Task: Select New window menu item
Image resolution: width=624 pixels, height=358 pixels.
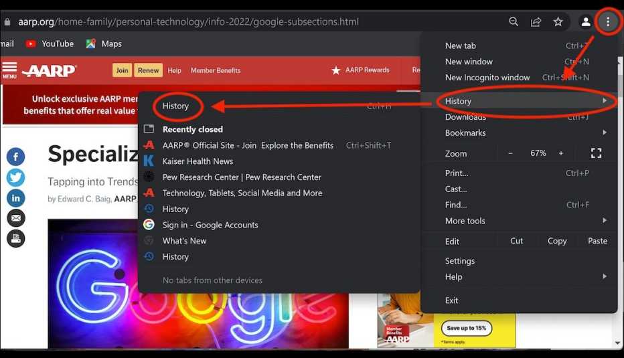Action: [x=518, y=62]
